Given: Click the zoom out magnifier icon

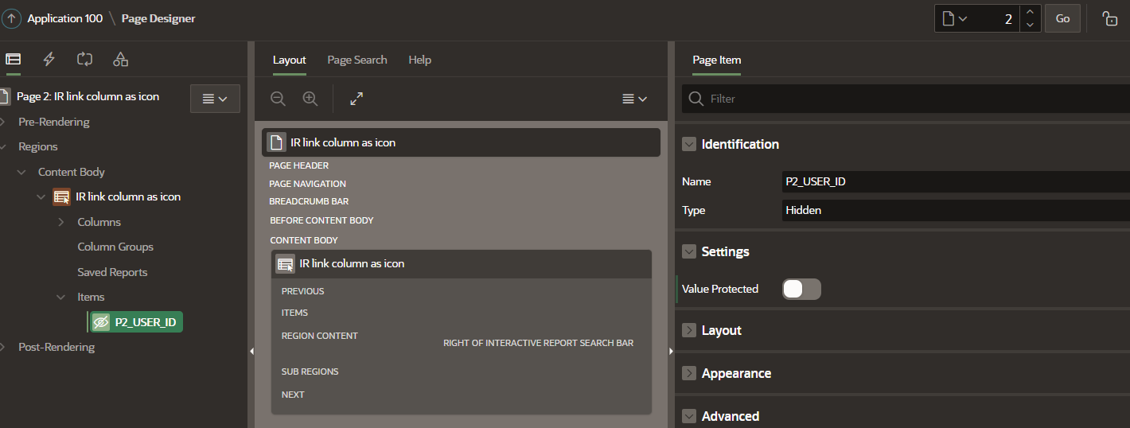Looking at the screenshot, I should [x=278, y=99].
